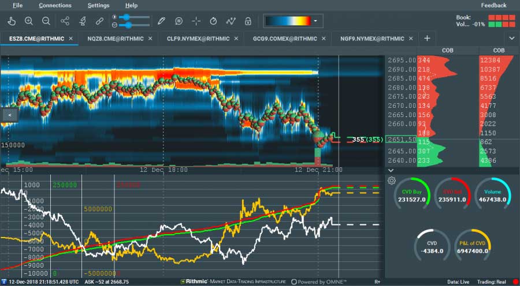Click the speech bubble notes icon
Screen dimensions: 520x286
[179, 21]
